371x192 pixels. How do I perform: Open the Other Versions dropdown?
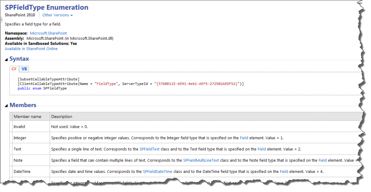point(58,15)
